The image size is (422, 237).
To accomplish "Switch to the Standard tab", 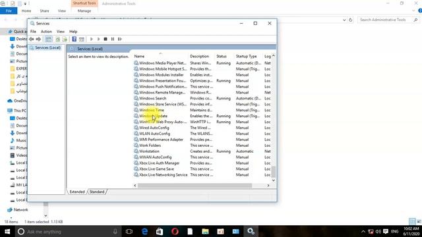I will (97, 192).
